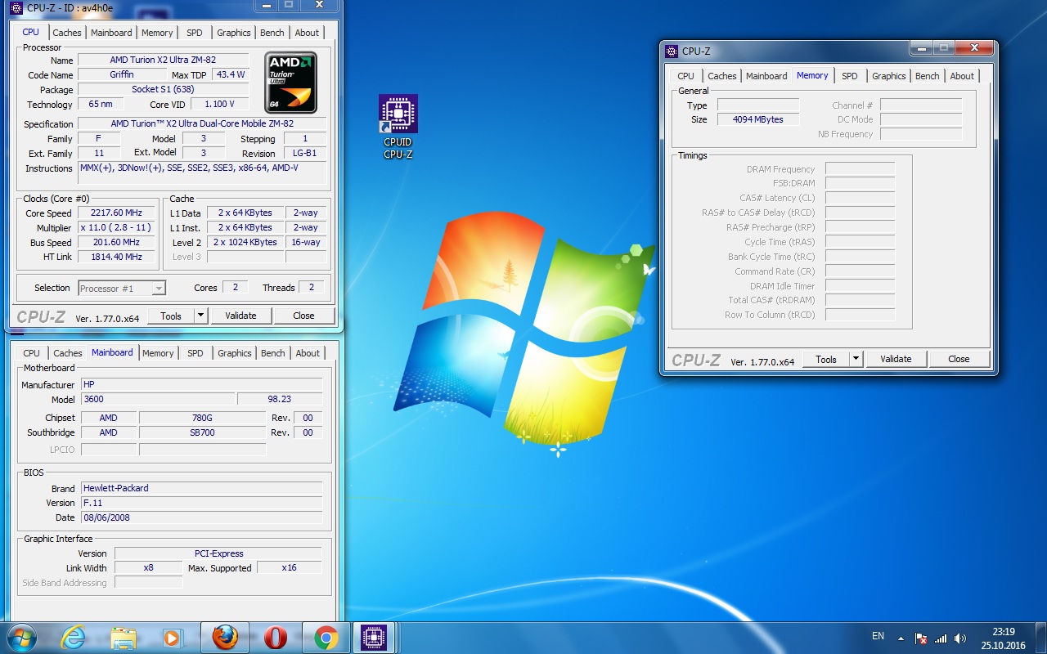
Task: Switch to Bench tab in right CPU-Z window
Action: 928,76
